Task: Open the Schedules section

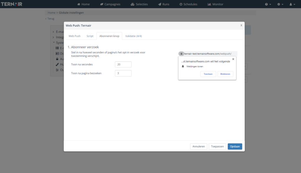Action: (188, 4)
